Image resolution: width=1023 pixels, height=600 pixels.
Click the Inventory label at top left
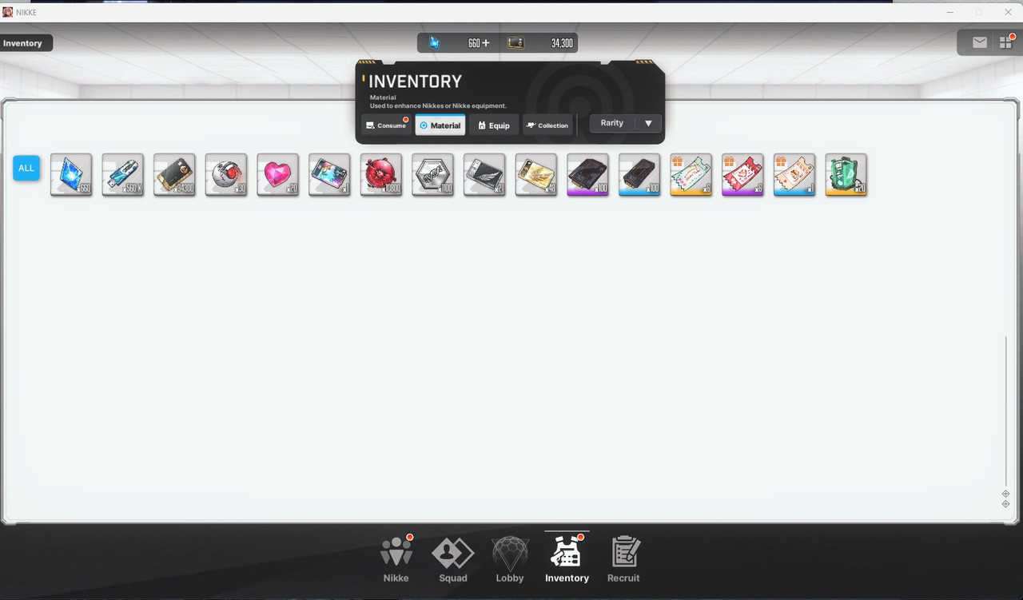click(x=22, y=43)
